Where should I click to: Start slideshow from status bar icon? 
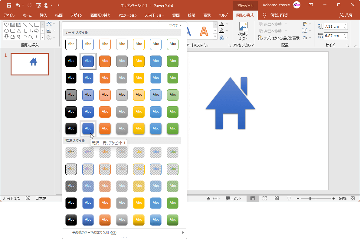pyautogui.click(x=289, y=199)
